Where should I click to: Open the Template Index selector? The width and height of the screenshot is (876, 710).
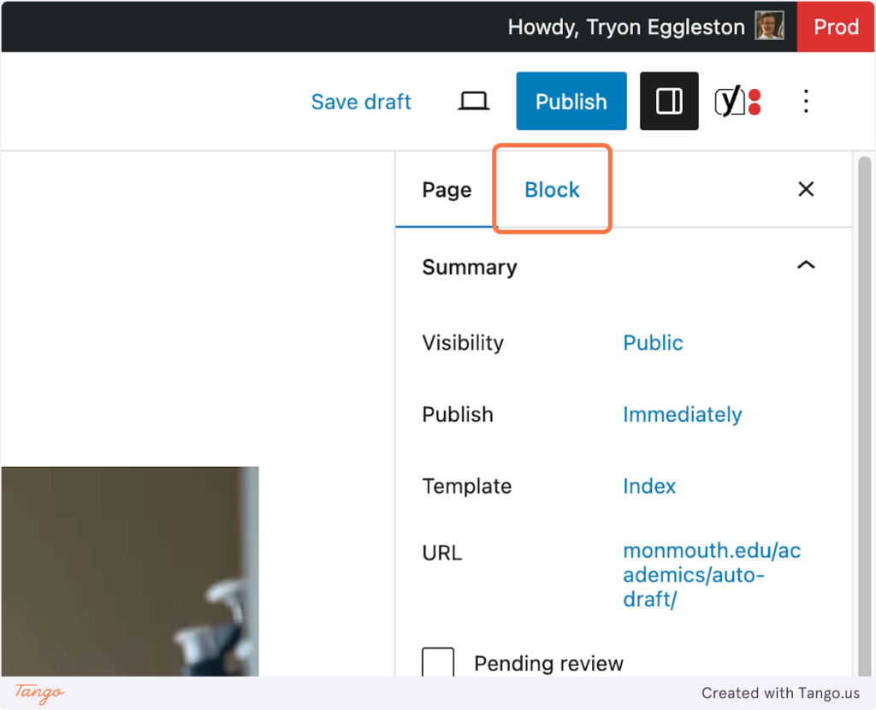(649, 487)
